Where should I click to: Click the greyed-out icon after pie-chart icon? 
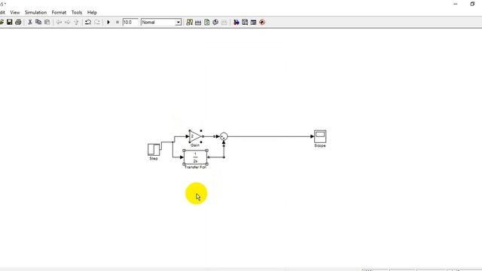pos(224,22)
